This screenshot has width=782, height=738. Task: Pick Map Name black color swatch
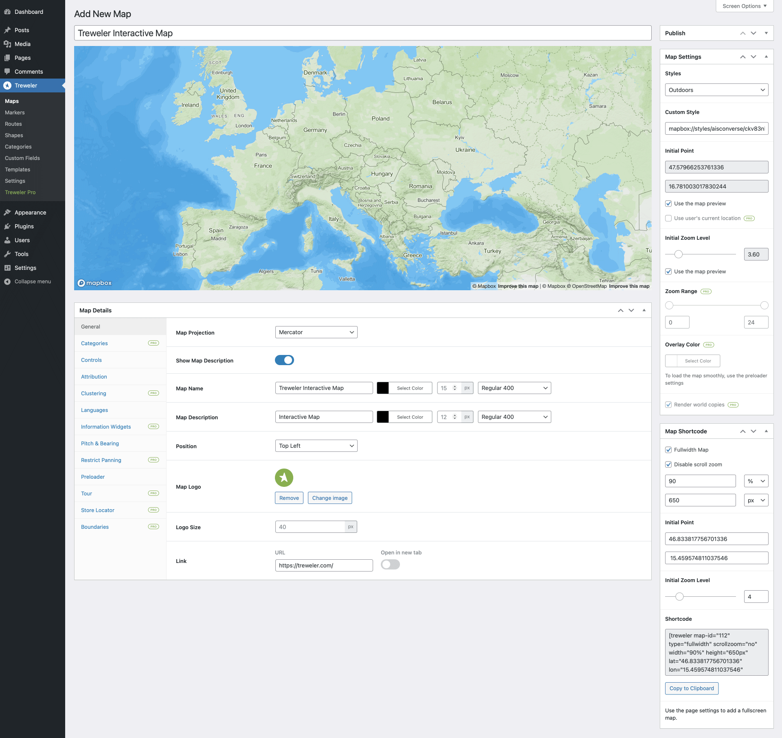(383, 388)
